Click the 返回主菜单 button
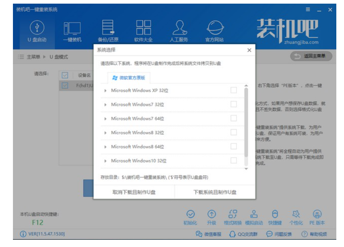Image resolution: width=344 pixels, height=247 pixels. [311, 56]
